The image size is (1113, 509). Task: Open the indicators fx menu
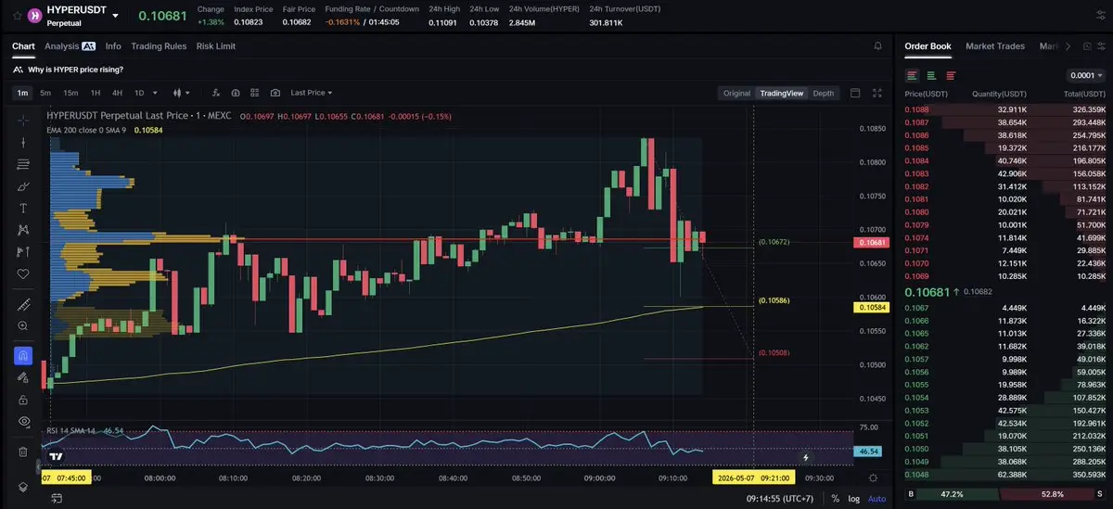[215, 93]
